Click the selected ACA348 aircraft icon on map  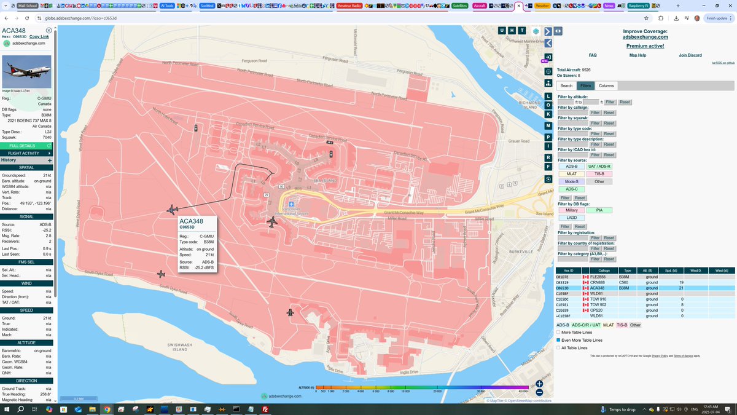(x=172, y=210)
